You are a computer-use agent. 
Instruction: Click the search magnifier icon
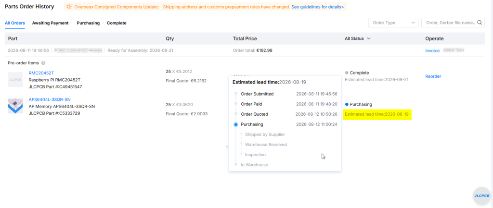click(x=480, y=23)
